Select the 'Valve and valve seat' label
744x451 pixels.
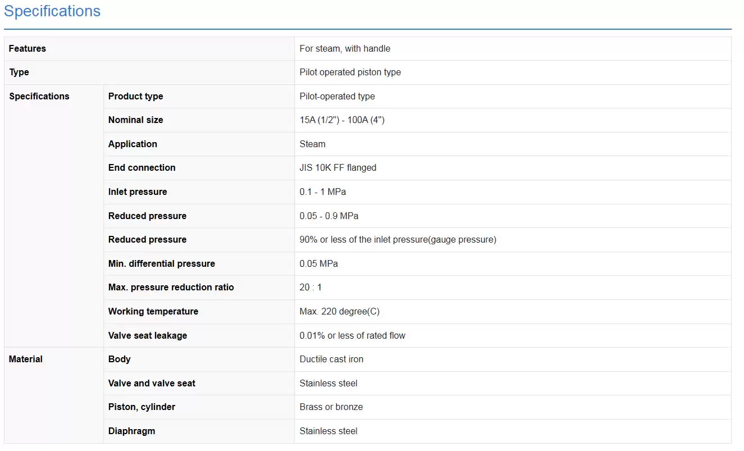pyautogui.click(x=152, y=384)
